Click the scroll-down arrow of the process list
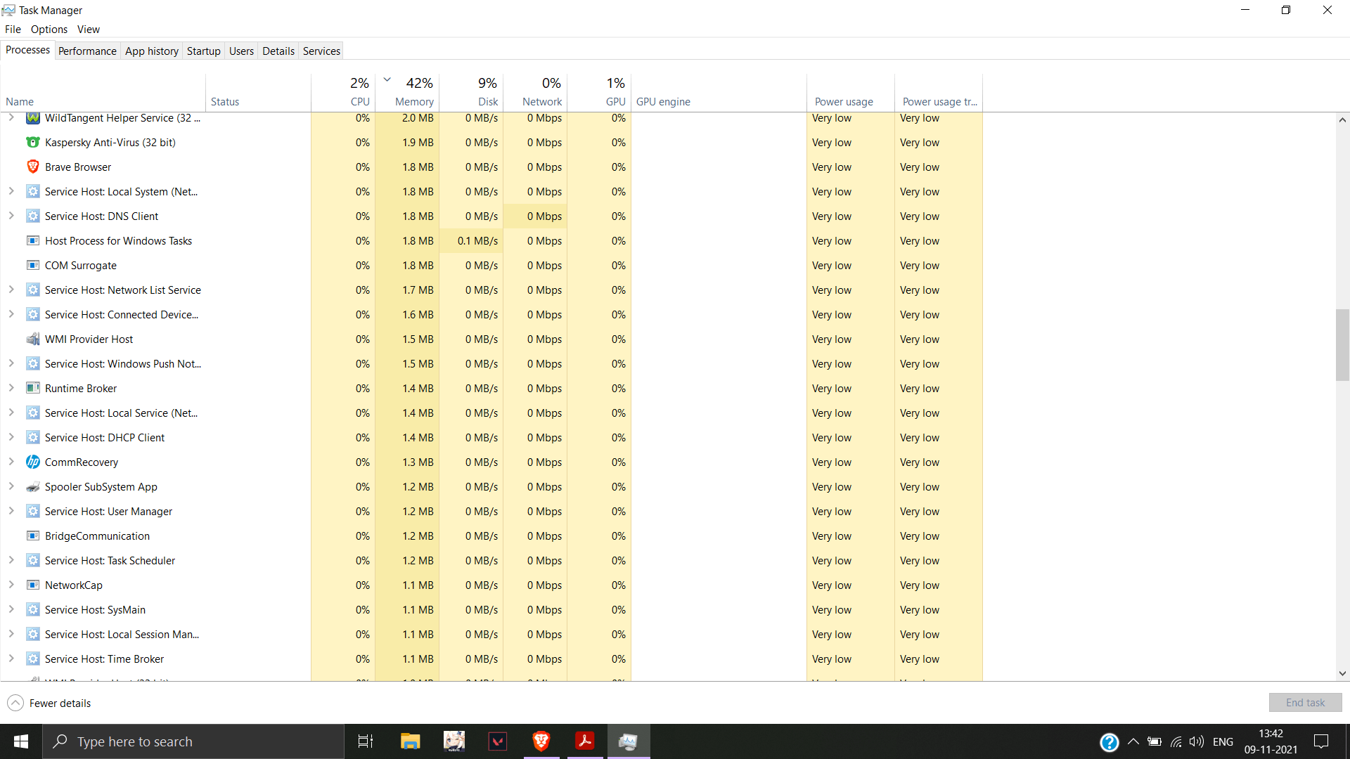 tap(1342, 673)
